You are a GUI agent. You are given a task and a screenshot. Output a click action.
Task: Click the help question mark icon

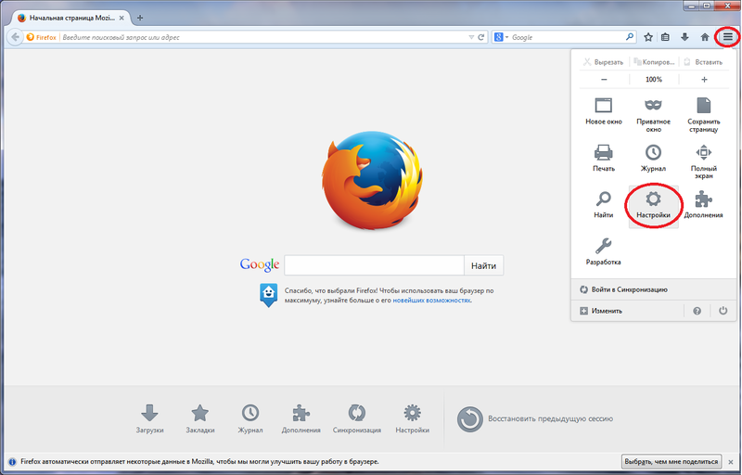point(697,311)
